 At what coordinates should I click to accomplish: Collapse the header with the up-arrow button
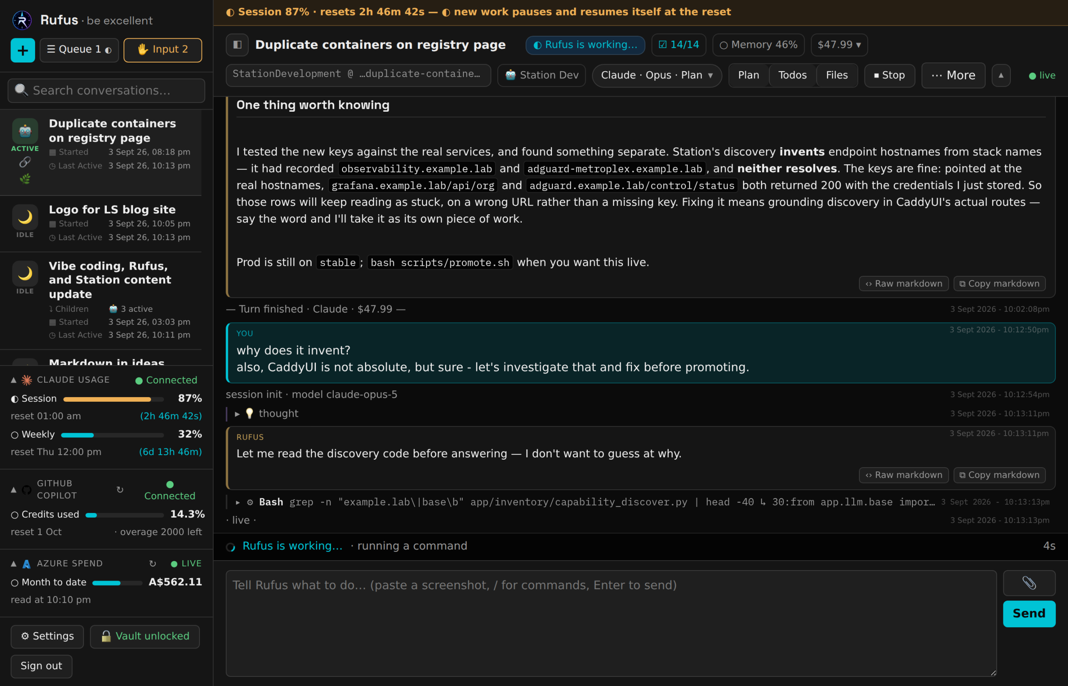(x=1001, y=75)
